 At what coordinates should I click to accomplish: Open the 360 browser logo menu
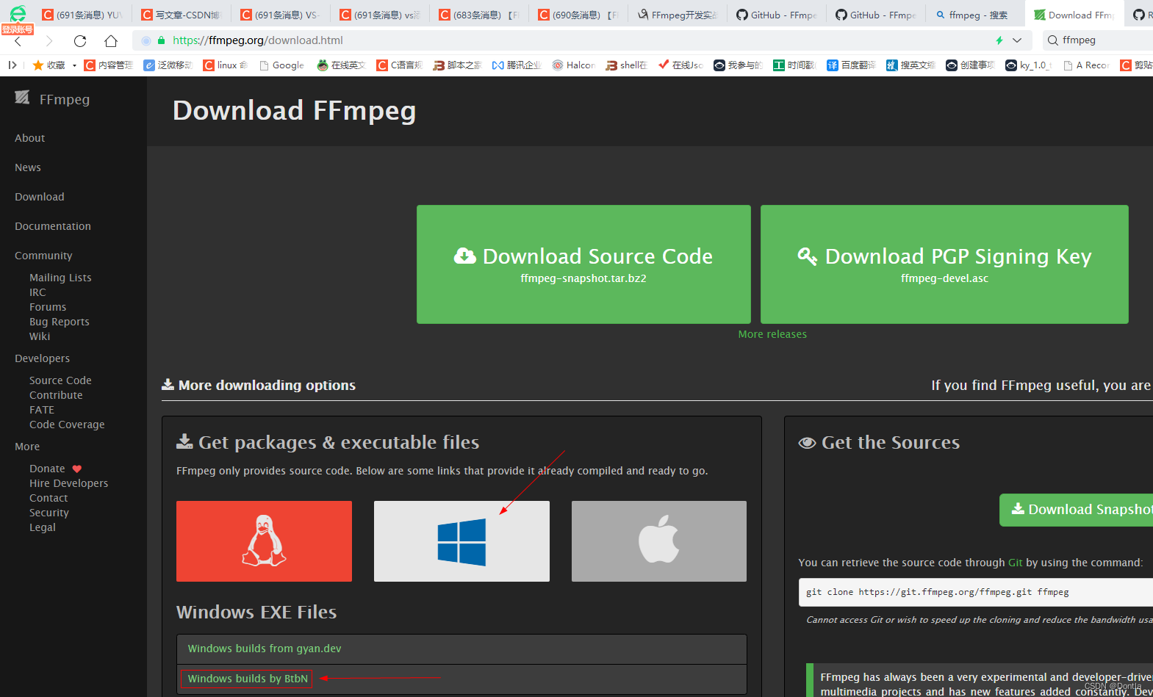(x=18, y=13)
